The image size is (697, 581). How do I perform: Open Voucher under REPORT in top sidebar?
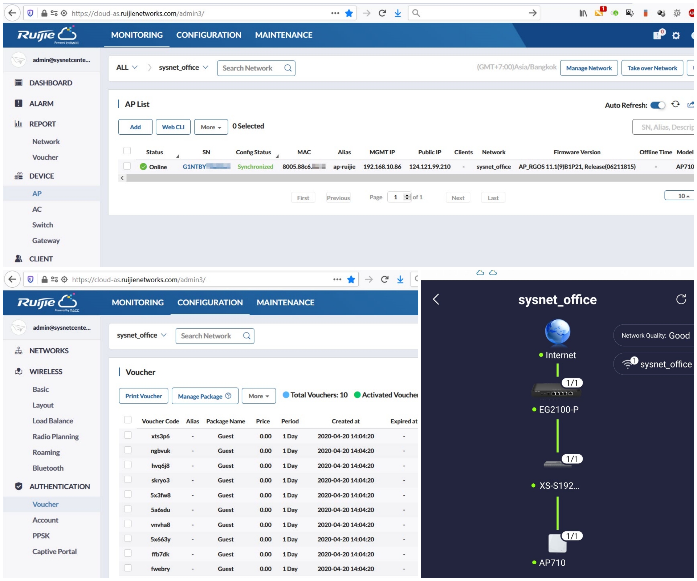[x=45, y=158]
